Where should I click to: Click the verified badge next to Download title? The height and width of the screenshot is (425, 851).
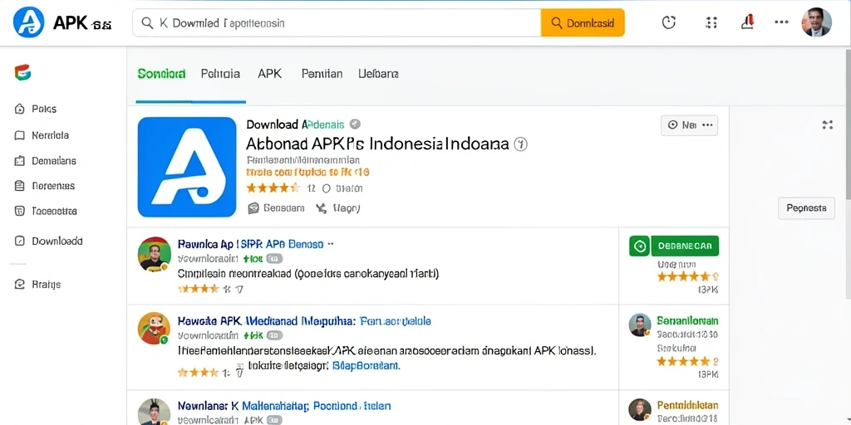click(355, 125)
